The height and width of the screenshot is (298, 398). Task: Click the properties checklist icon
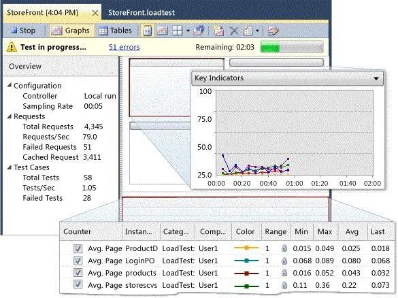click(x=248, y=31)
